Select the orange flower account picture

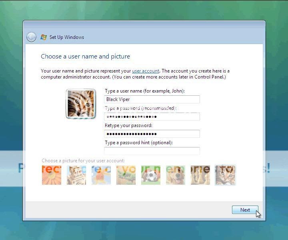(52, 175)
